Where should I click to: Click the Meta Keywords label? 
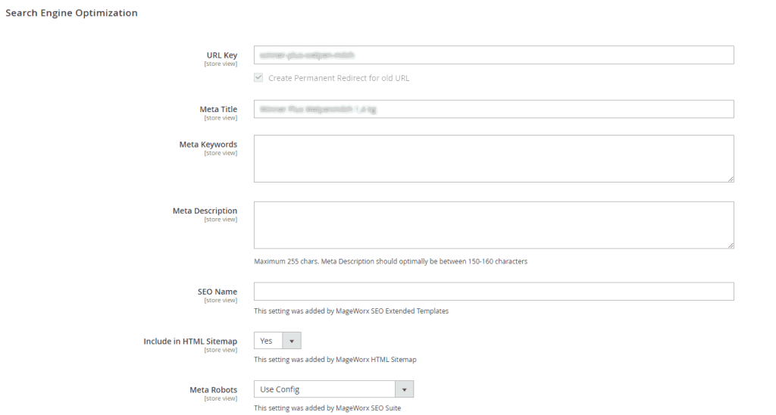pyautogui.click(x=208, y=145)
